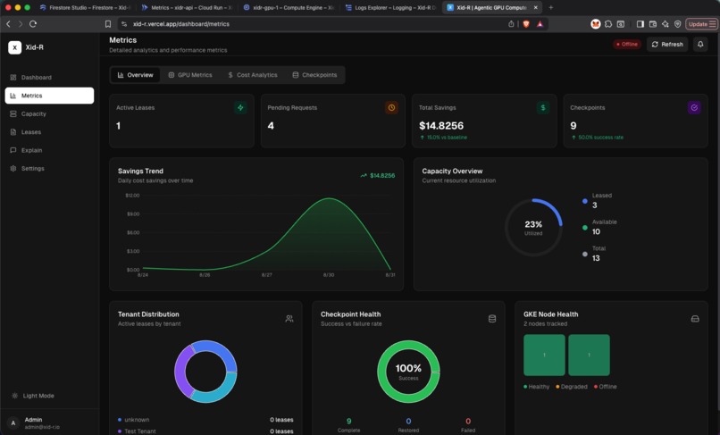Click the VPN shield icon in toolbar

677,24
